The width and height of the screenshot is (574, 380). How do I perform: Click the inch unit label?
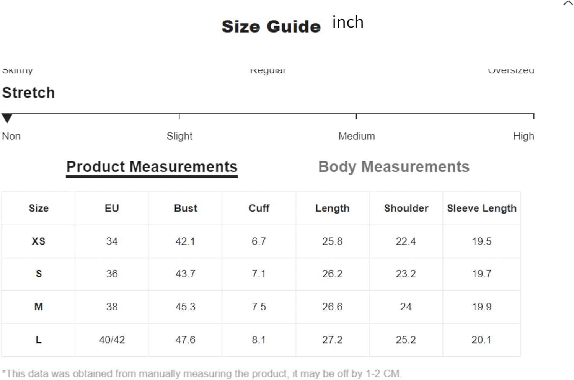click(348, 22)
